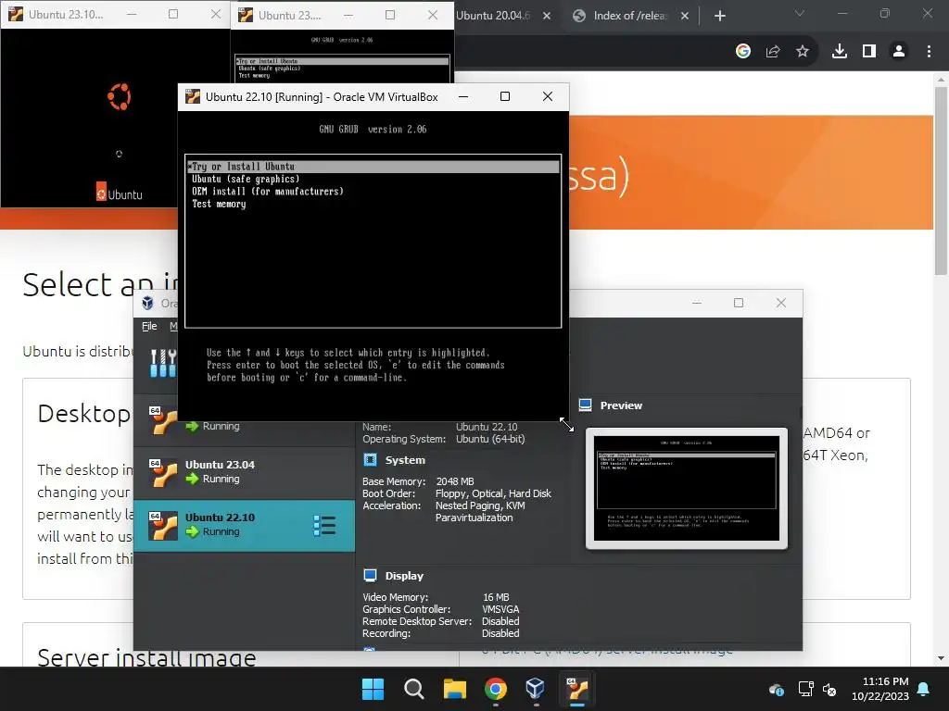
Task: Open Chrome profile menu
Action: coord(899,52)
